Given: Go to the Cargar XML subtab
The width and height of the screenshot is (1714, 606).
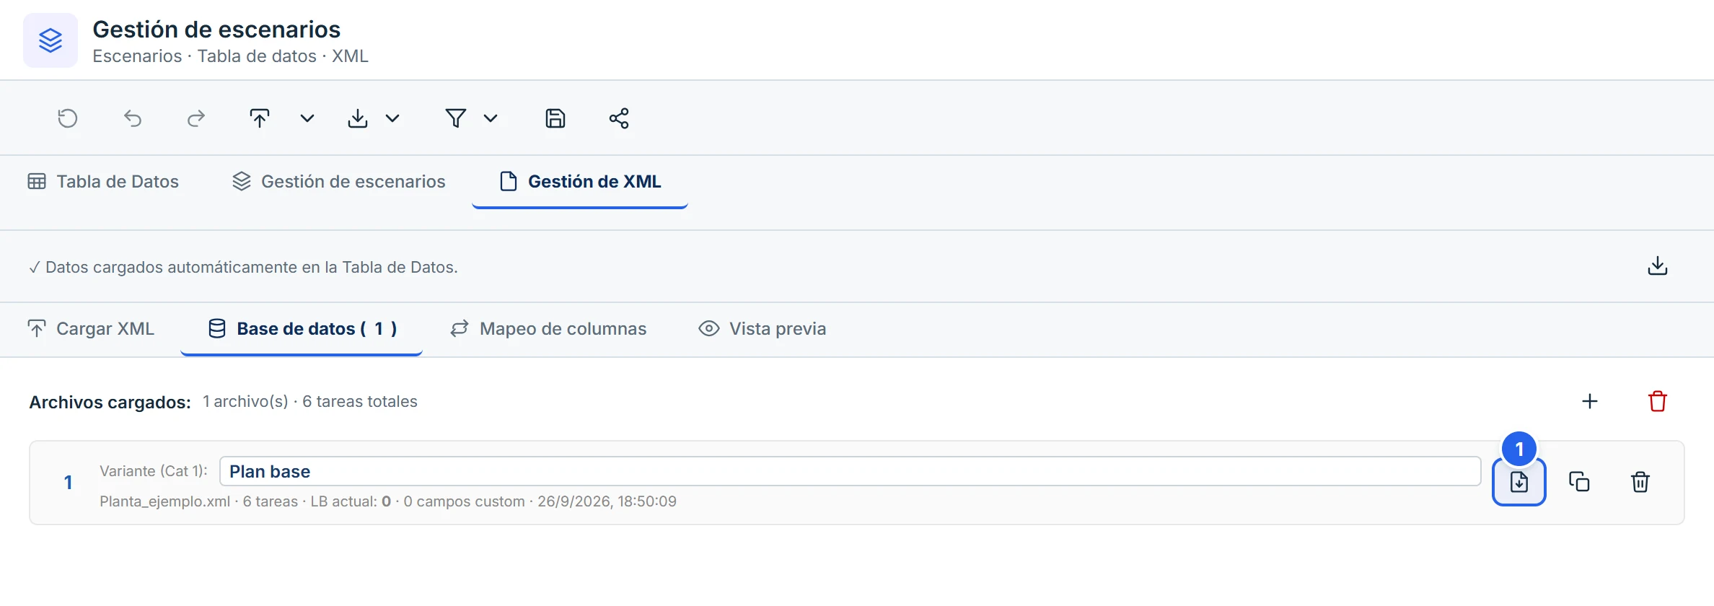Looking at the screenshot, I should 91,329.
